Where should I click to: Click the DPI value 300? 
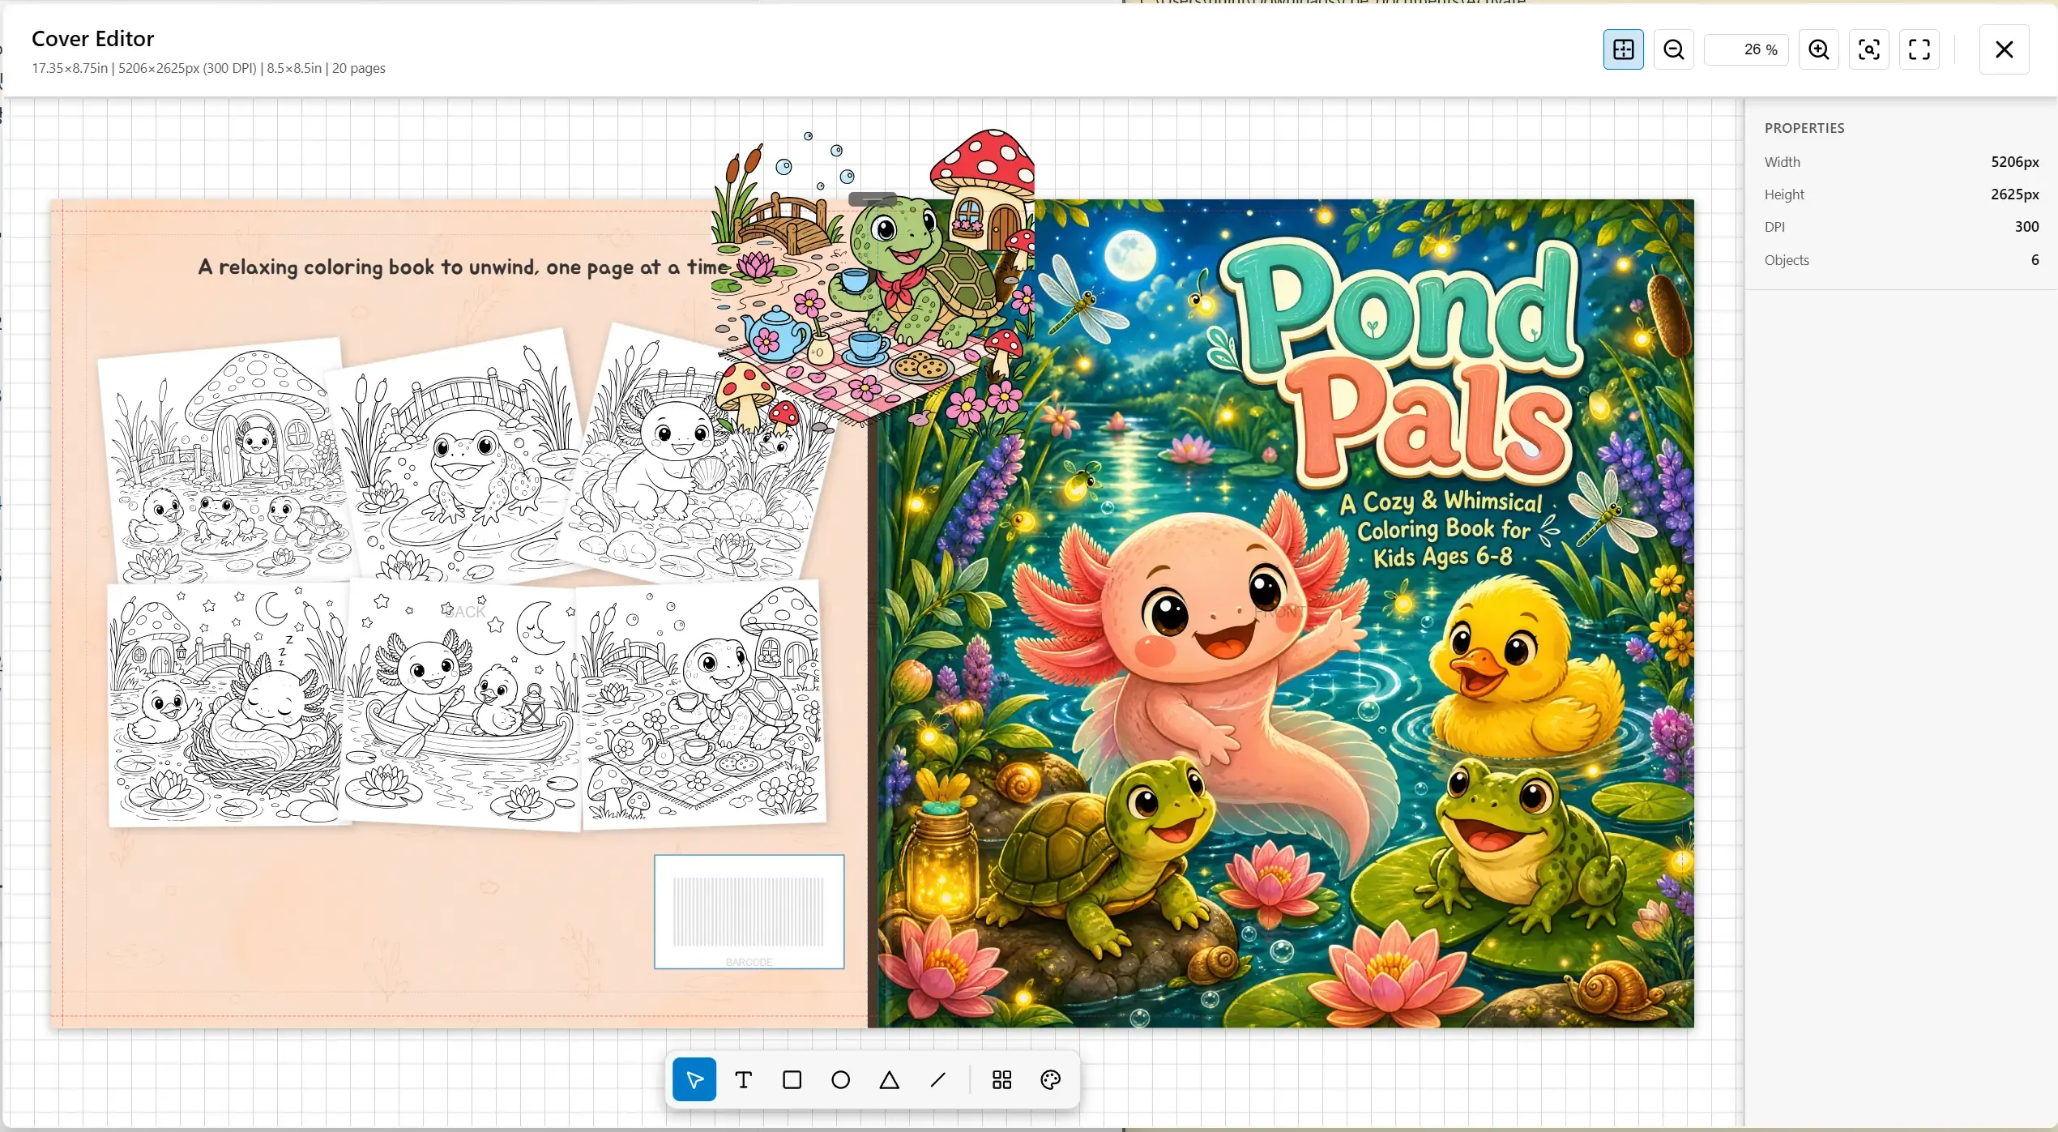2026,227
